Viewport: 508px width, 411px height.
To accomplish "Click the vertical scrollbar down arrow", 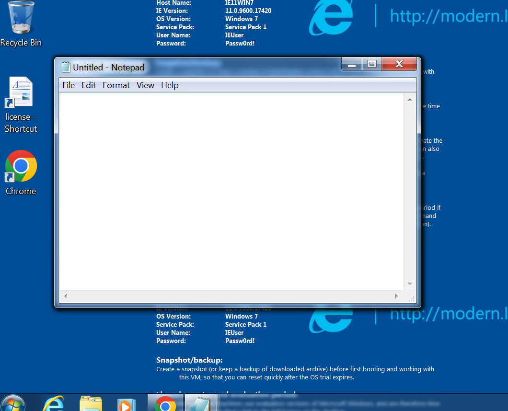I will pyautogui.click(x=410, y=284).
